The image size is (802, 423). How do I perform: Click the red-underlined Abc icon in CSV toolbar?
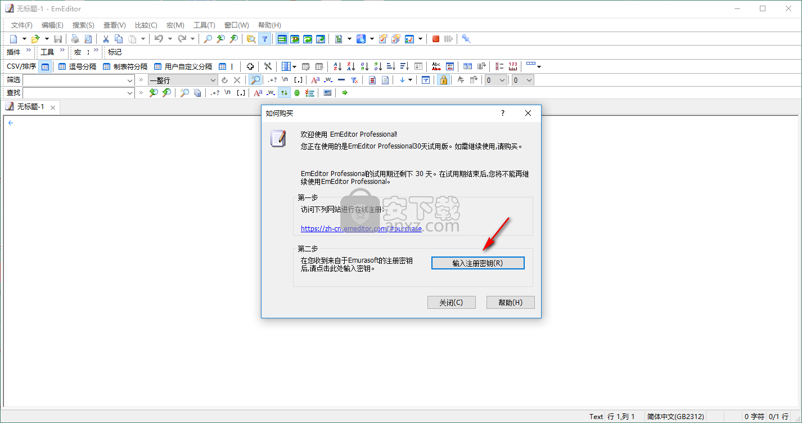(x=436, y=66)
